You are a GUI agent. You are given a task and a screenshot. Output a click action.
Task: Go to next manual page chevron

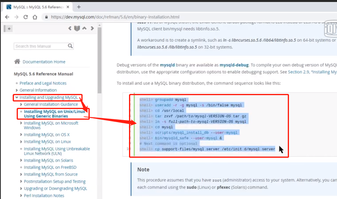tap(92, 28)
